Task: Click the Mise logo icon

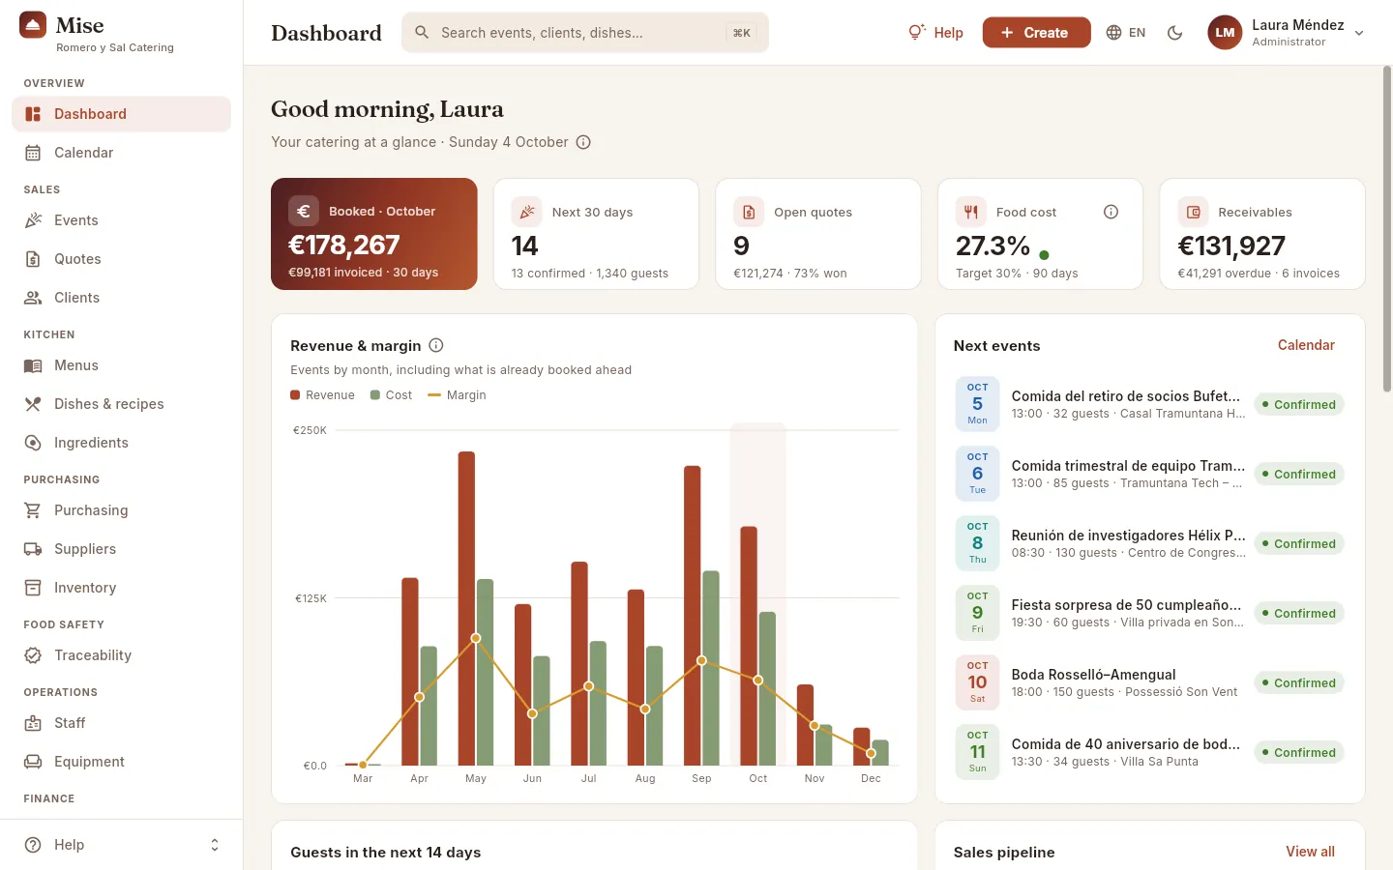Action: click(x=33, y=25)
